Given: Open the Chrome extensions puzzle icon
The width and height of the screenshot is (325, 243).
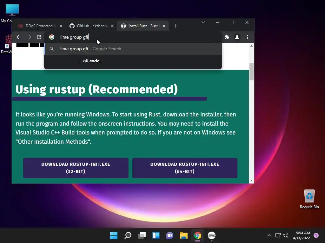Looking at the screenshot, I should point(227,37).
